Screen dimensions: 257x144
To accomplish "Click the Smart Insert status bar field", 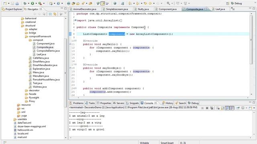I will [167, 142].
